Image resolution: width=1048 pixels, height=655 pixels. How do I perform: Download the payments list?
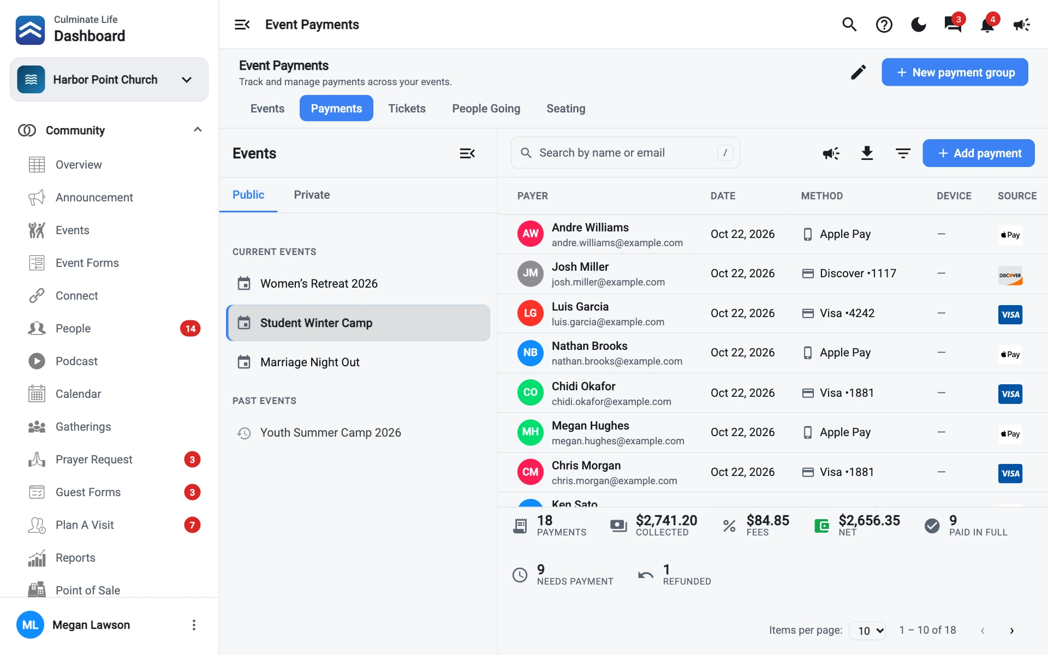coord(867,153)
